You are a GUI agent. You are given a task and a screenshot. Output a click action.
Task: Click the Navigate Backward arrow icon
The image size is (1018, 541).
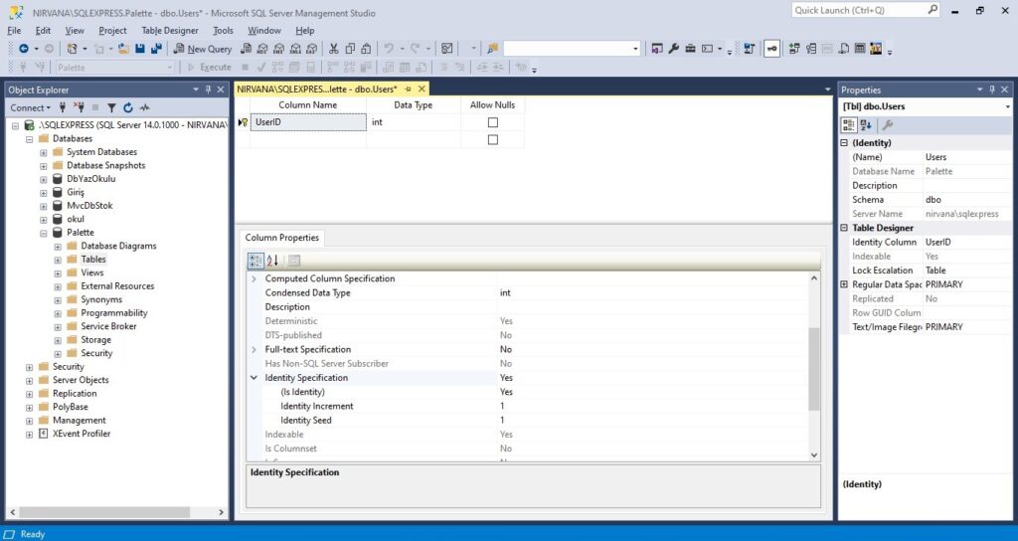(x=24, y=49)
